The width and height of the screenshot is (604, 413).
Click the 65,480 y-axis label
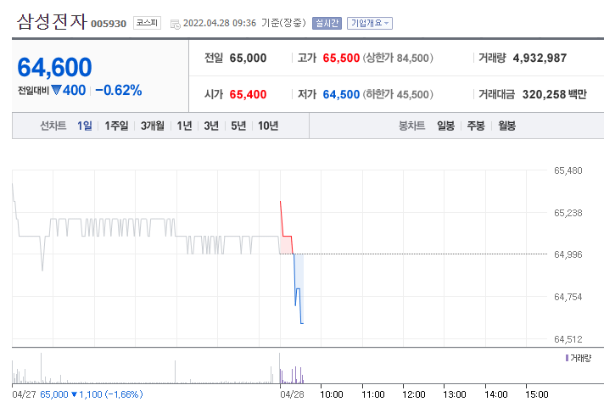568,170
